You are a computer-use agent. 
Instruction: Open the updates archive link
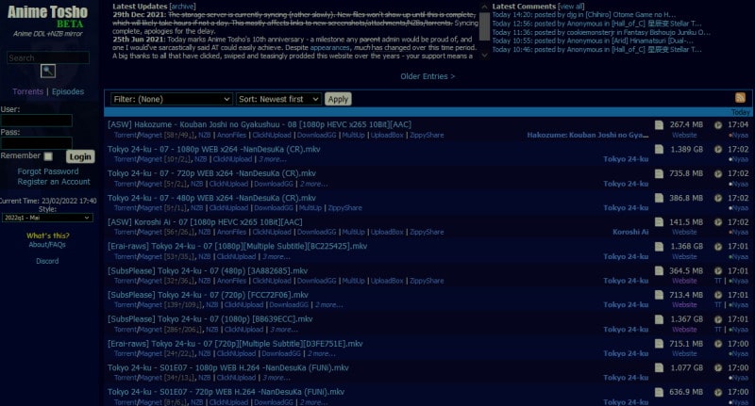click(x=182, y=7)
